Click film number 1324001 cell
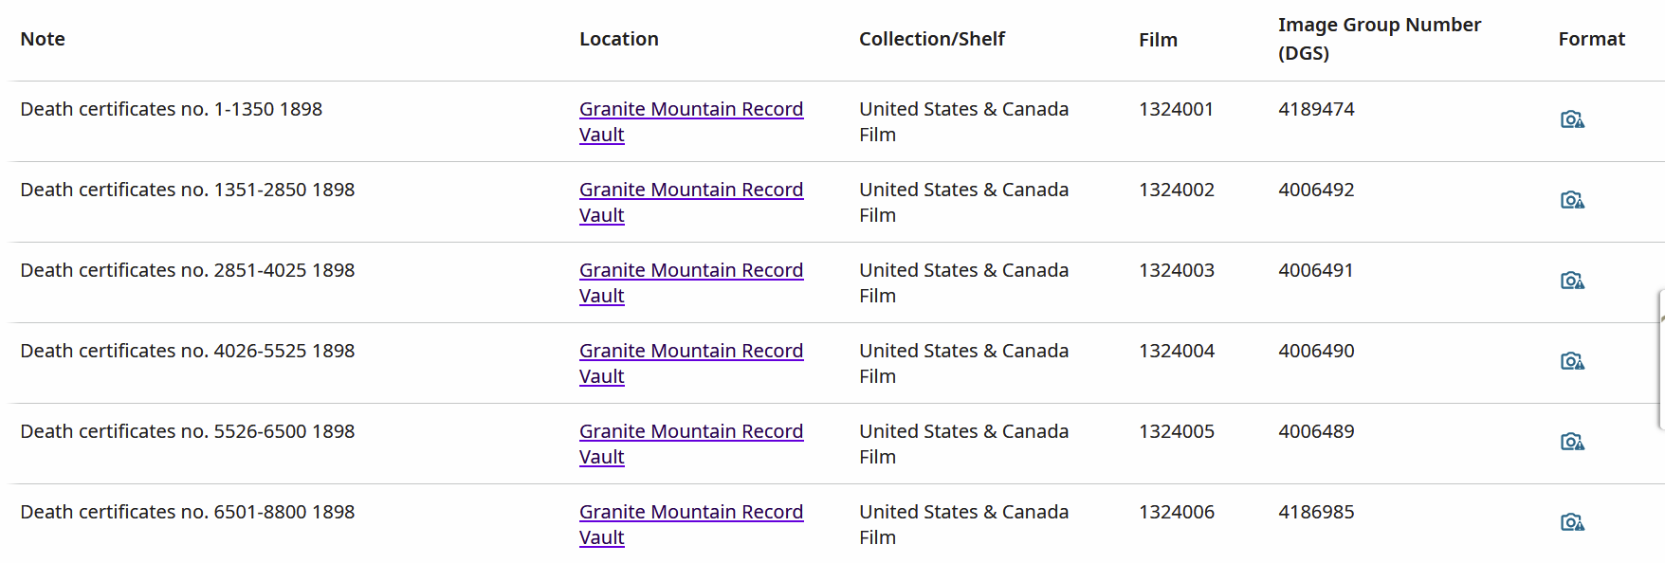This screenshot has width=1665, height=563. [x=1176, y=110]
